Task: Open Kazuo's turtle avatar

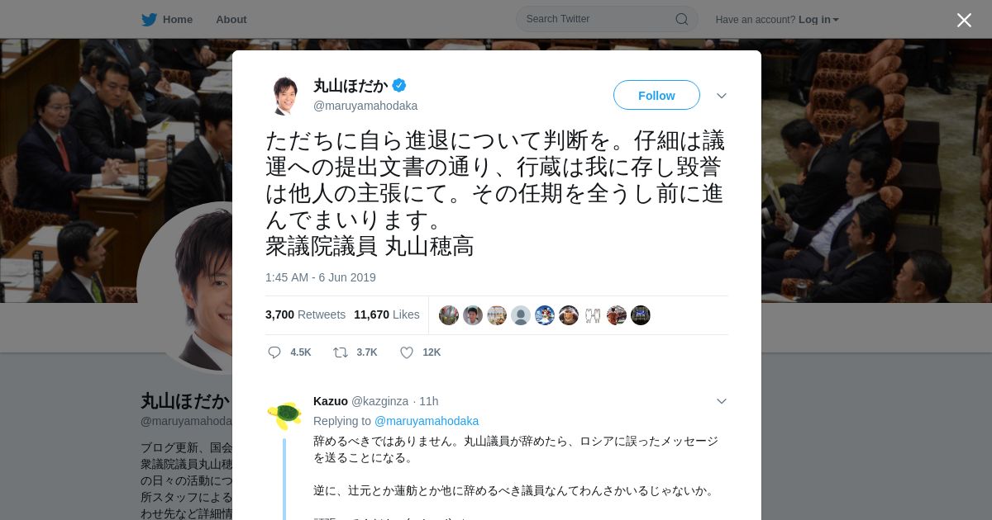Action: click(x=284, y=414)
